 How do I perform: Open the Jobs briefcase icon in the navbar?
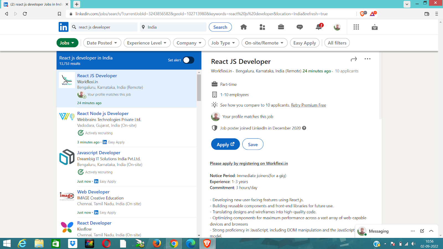coord(281,27)
